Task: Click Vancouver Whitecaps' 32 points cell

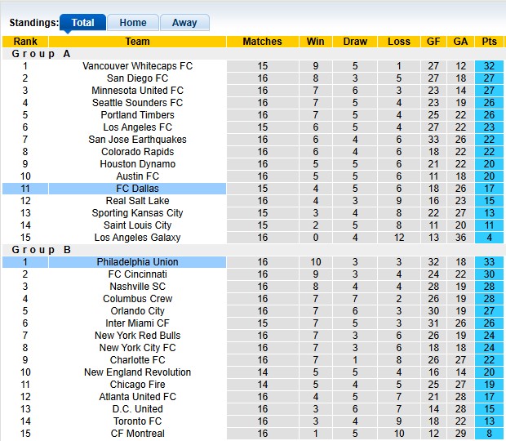Action: (489, 66)
